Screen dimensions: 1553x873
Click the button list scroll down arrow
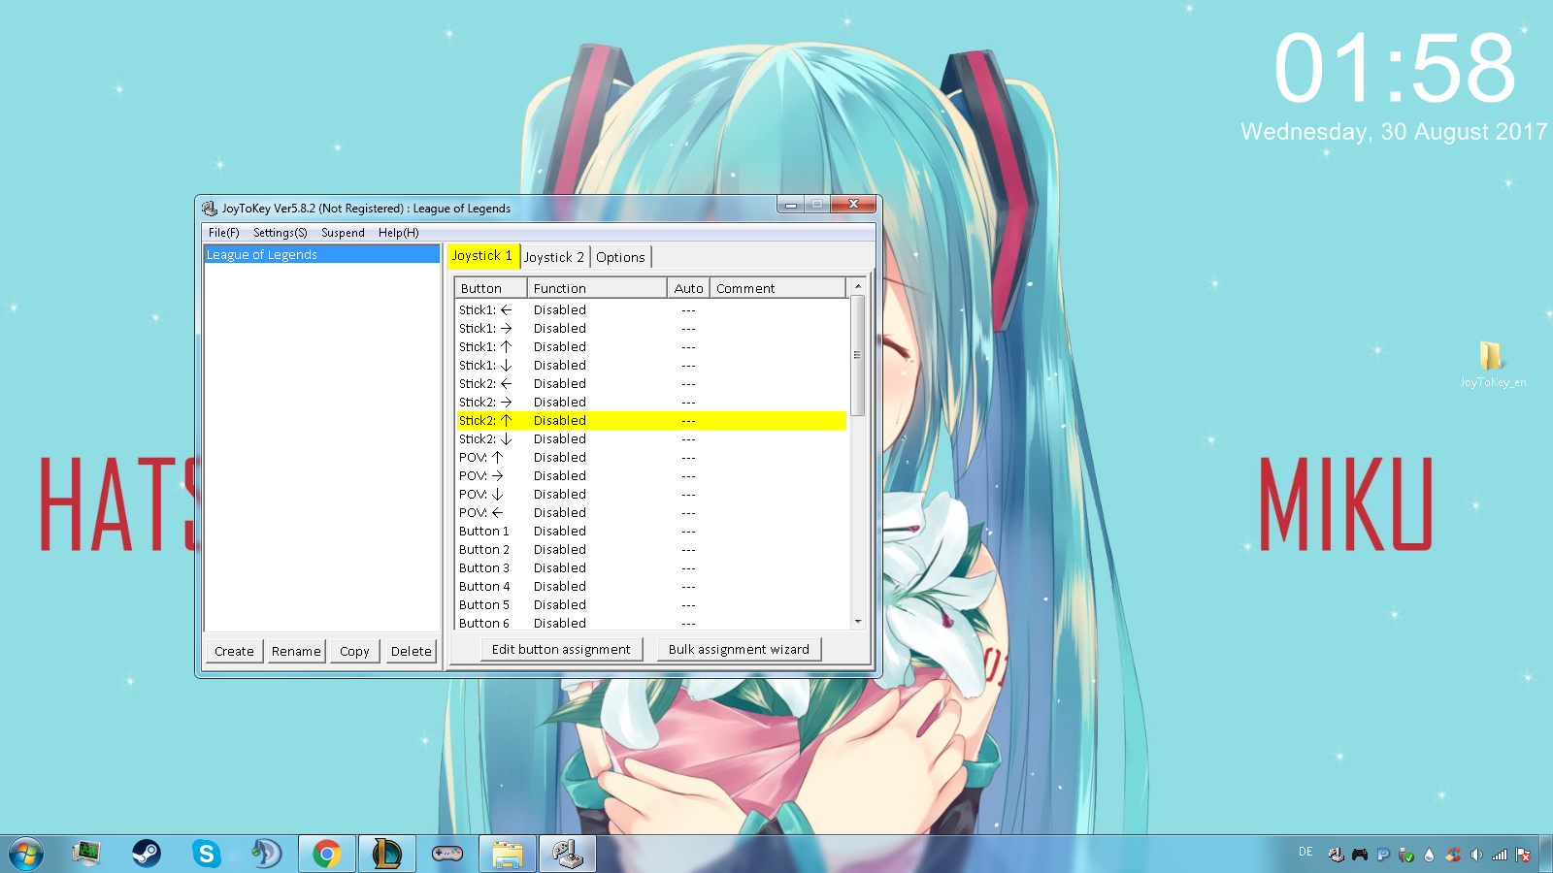(858, 622)
